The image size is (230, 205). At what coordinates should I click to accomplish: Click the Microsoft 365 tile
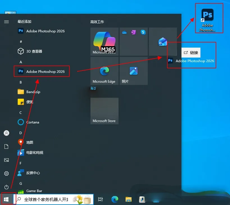tap(104, 42)
